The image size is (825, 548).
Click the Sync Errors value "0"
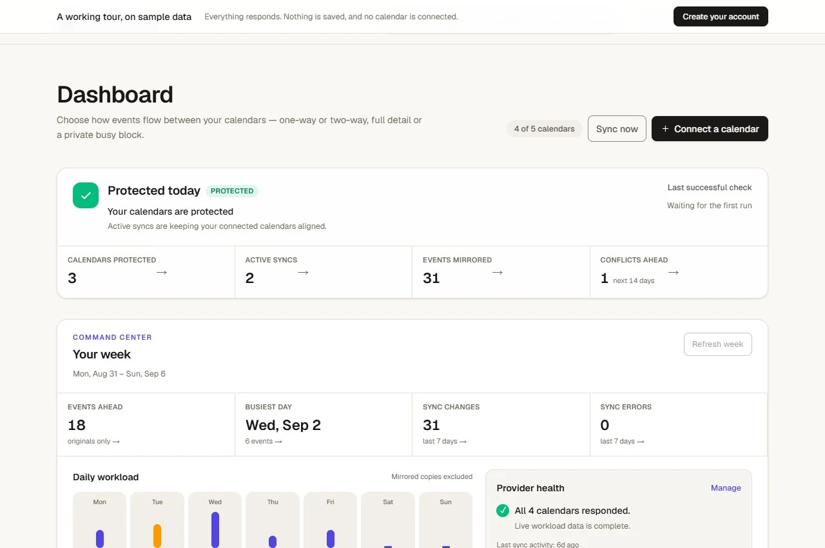point(605,425)
